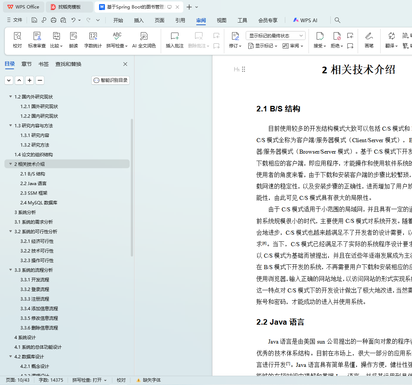Go to 2.3 SSM 框架 in outline

34,193
